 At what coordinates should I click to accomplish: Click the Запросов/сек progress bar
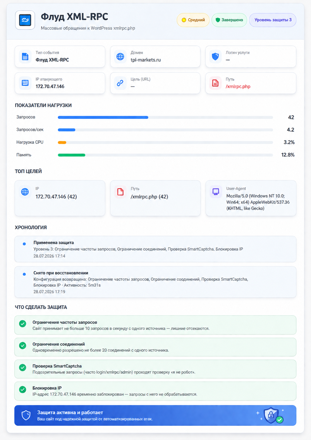66,130
